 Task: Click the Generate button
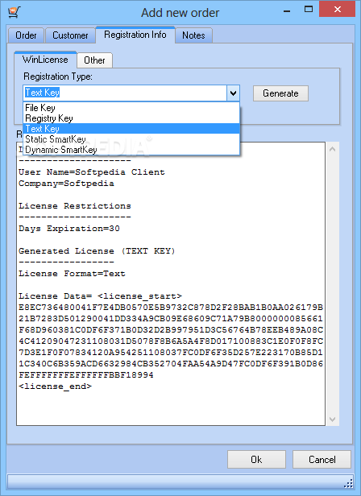(280, 93)
